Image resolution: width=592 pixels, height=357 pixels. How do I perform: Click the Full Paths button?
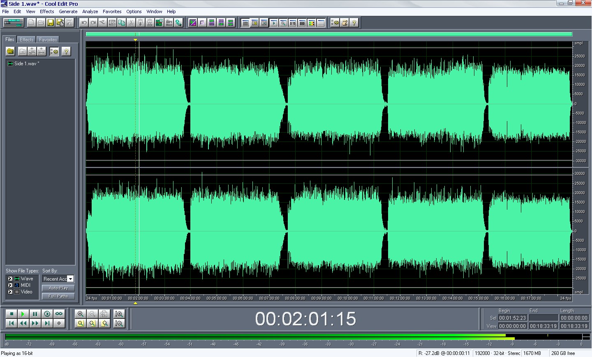click(x=58, y=296)
